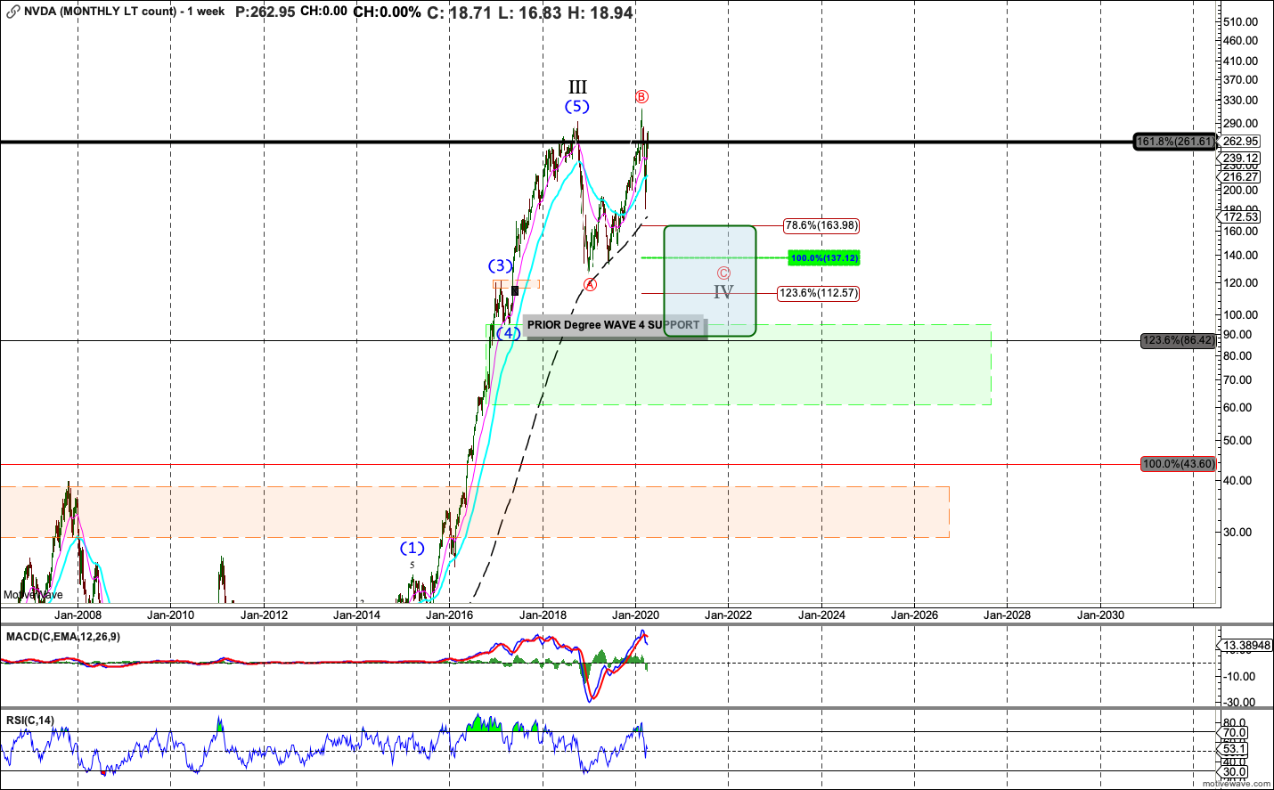Click the 330.00 price scale label
The width and height of the screenshot is (1274, 790).
[1240, 100]
